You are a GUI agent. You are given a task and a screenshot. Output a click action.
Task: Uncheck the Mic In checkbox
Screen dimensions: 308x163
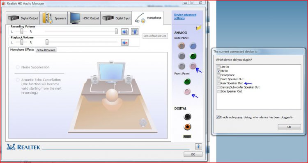(218, 71)
